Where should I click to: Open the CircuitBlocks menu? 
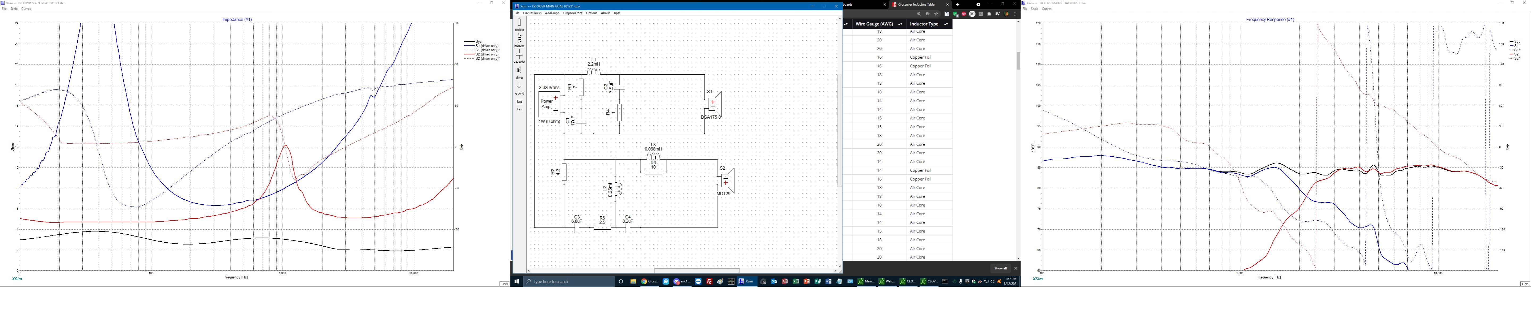pos(532,12)
